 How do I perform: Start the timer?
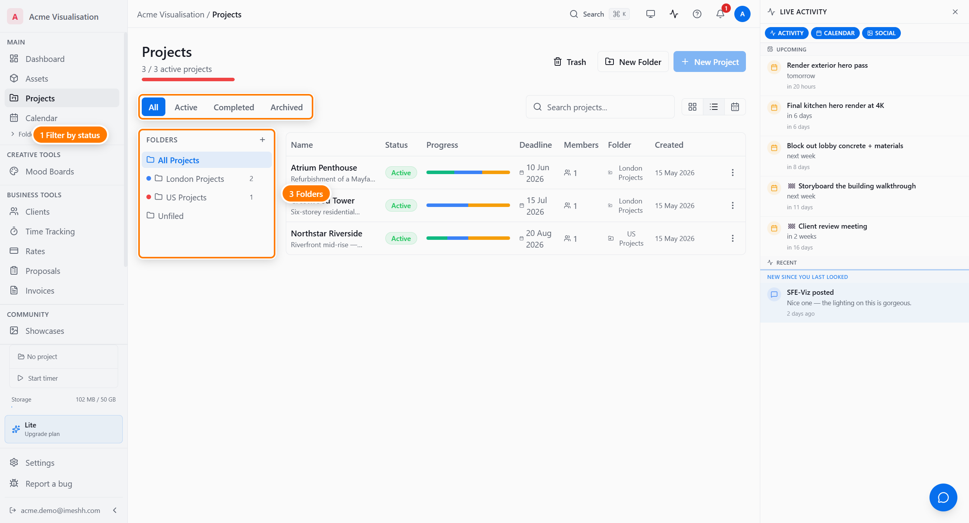tap(64, 378)
